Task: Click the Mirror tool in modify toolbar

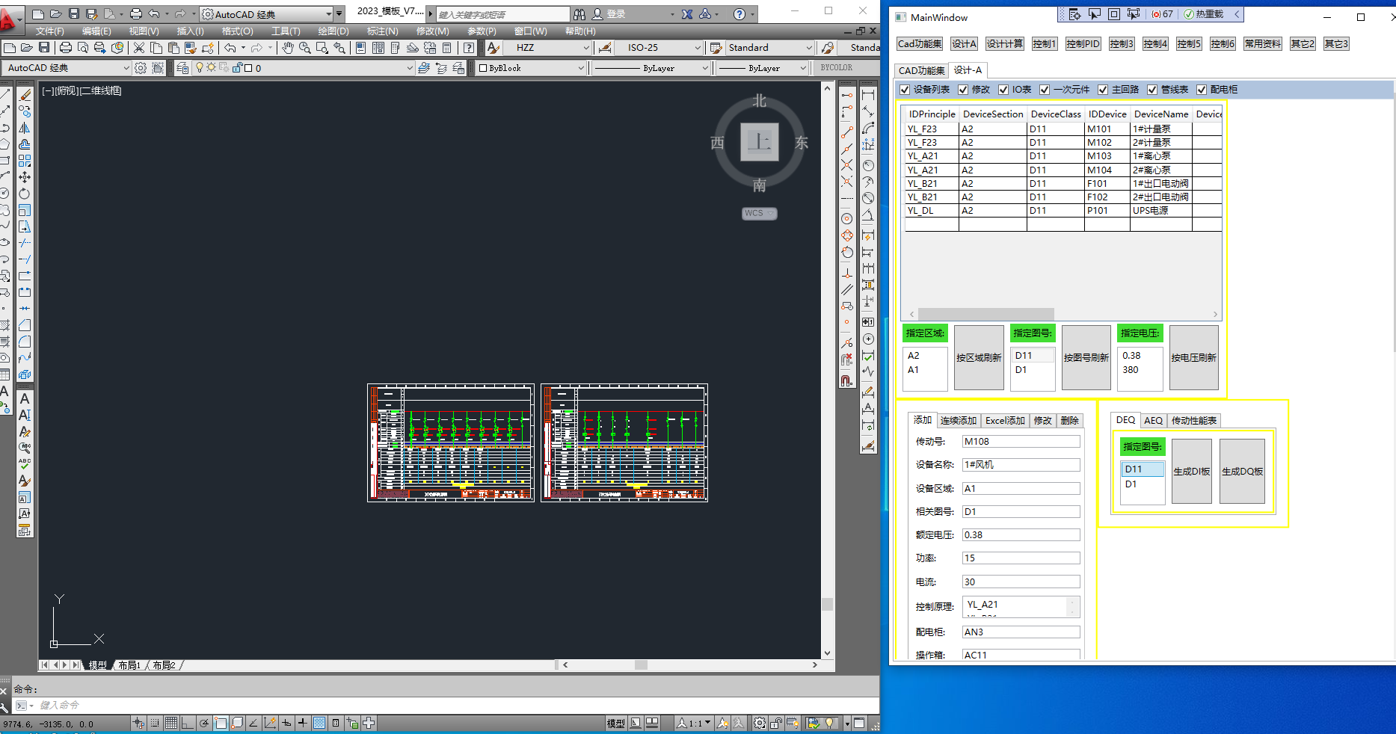Action: pos(25,128)
